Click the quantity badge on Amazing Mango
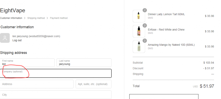The image size is (221, 99). click(x=145, y=41)
